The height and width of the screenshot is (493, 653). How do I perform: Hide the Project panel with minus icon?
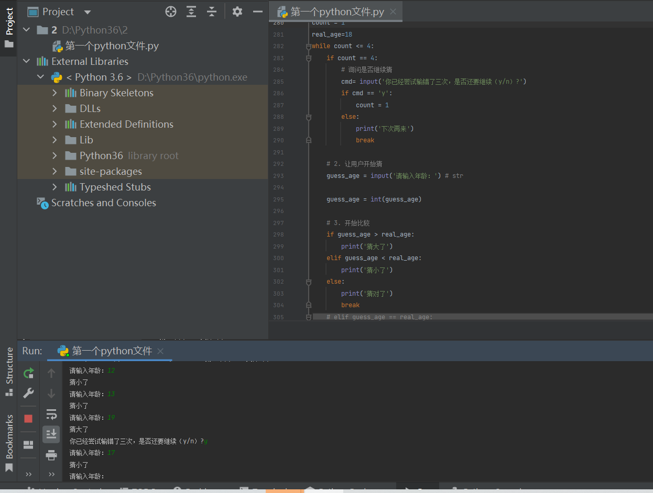(x=257, y=12)
